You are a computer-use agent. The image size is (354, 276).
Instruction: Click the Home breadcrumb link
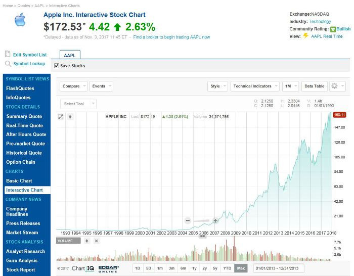point(8,6)
